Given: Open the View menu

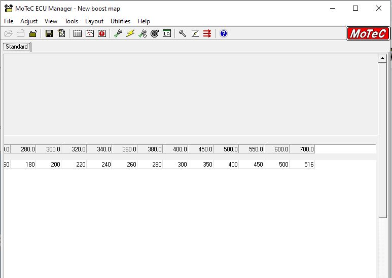Looking at the screenshot, I should 51,21.
